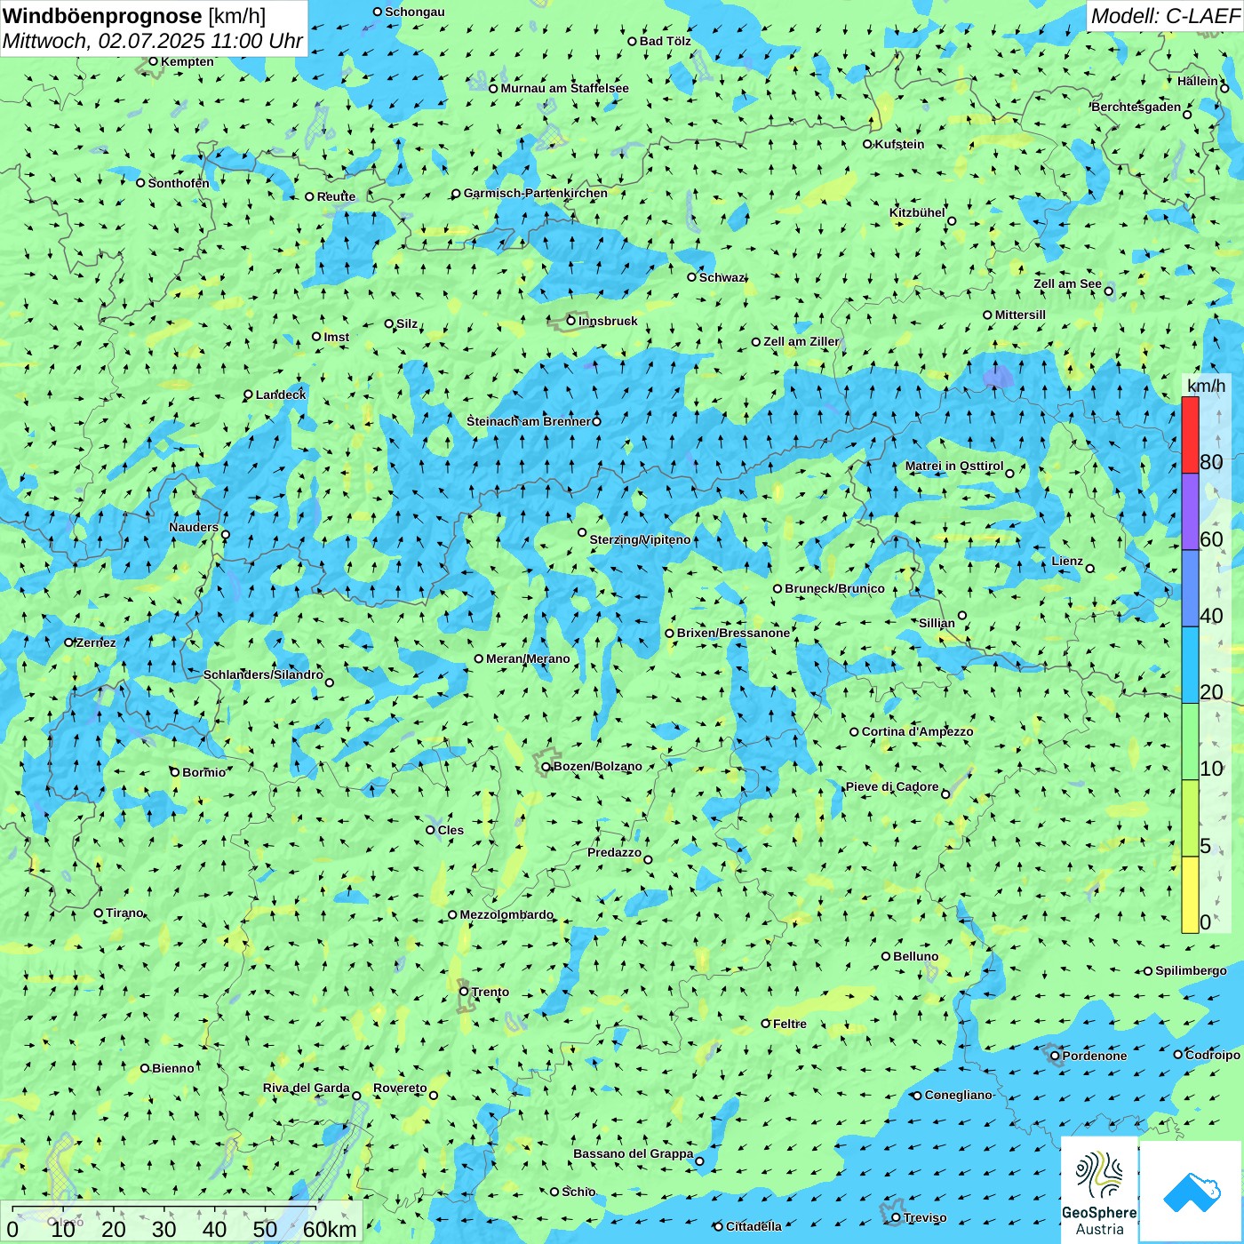This screenshot has width=1244, height=1244.
Task: Click the '60km' scale bar label
Action: (330, 1229)
